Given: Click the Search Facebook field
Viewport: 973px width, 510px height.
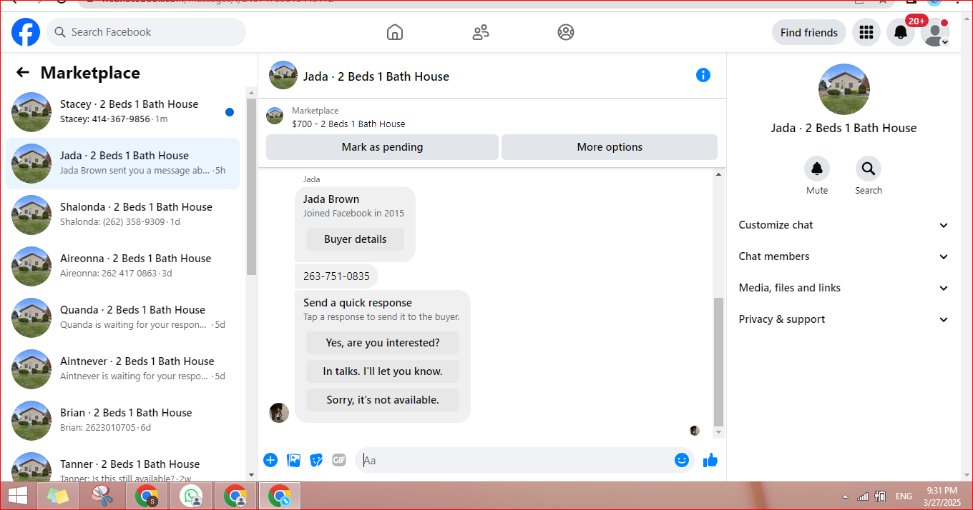Looking at the screenshot, I should [x=146, y=32].
